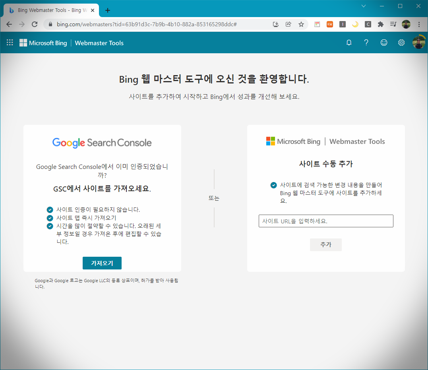Open the help question mark
Image resolution: width=428 pixels, height=370 pixels.
(x=366, y=43)
